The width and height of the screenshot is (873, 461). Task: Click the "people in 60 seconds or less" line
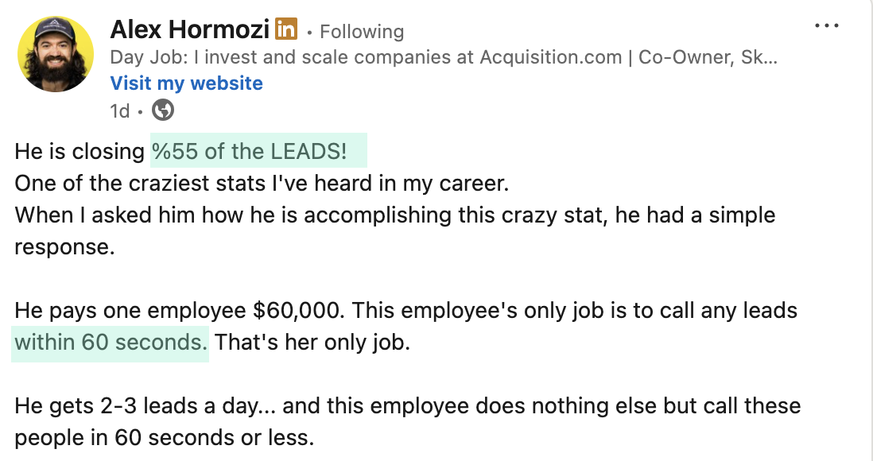(x=164, y=438)
